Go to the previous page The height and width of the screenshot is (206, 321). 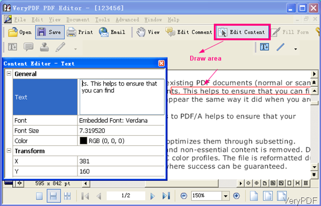tap(99, 196)
